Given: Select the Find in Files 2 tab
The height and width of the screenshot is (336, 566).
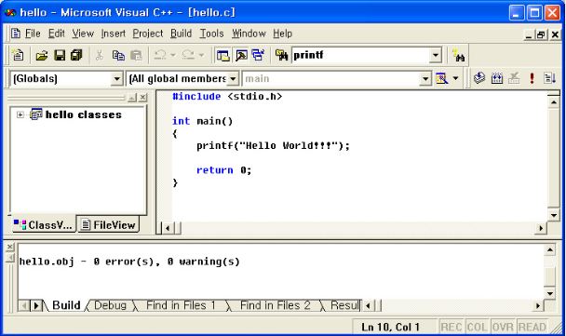Looking at the screenshot, I should tap(275, 305).
